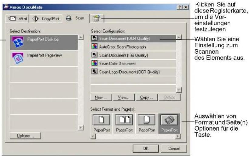Select 'Scan Color Document' configuration
The width and height of the screenshot is (249, 156).
point(133,63)
